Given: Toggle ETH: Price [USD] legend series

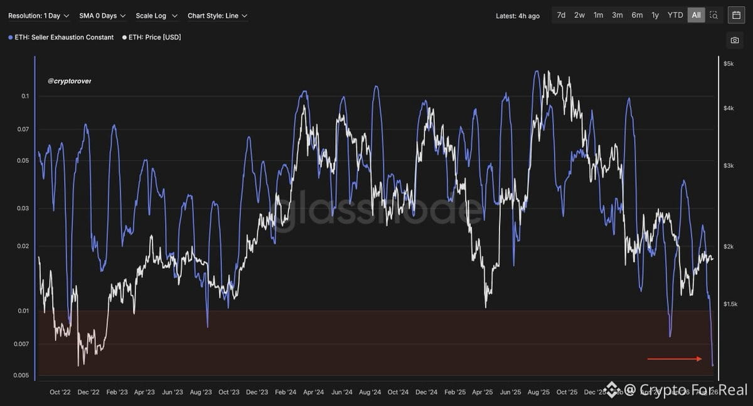Looking at the screenshot, I should pos(151,38).
